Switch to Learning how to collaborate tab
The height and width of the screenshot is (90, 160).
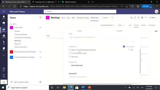click(x=46, y=2)
